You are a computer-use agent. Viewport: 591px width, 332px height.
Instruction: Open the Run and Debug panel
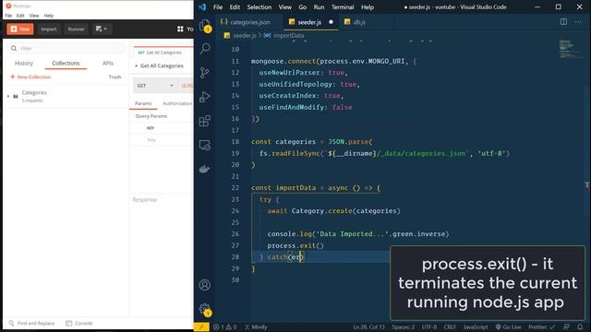tap(205, 97)
